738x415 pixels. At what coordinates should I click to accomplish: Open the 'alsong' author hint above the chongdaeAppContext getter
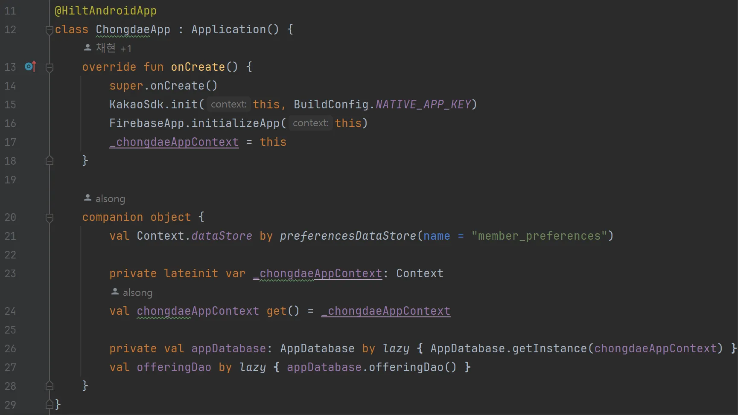click(132, 292)
